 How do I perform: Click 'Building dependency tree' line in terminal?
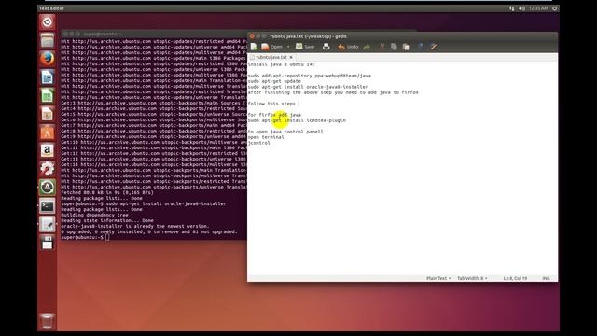coord(94,215)
